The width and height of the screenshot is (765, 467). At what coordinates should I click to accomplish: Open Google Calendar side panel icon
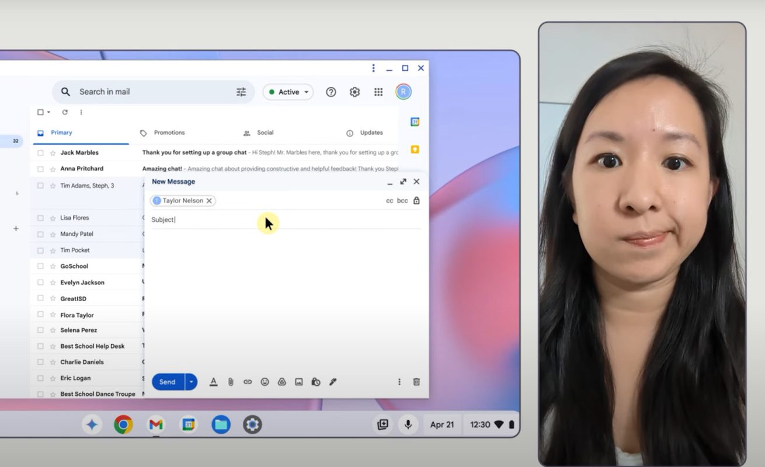(x=415, y=122)
